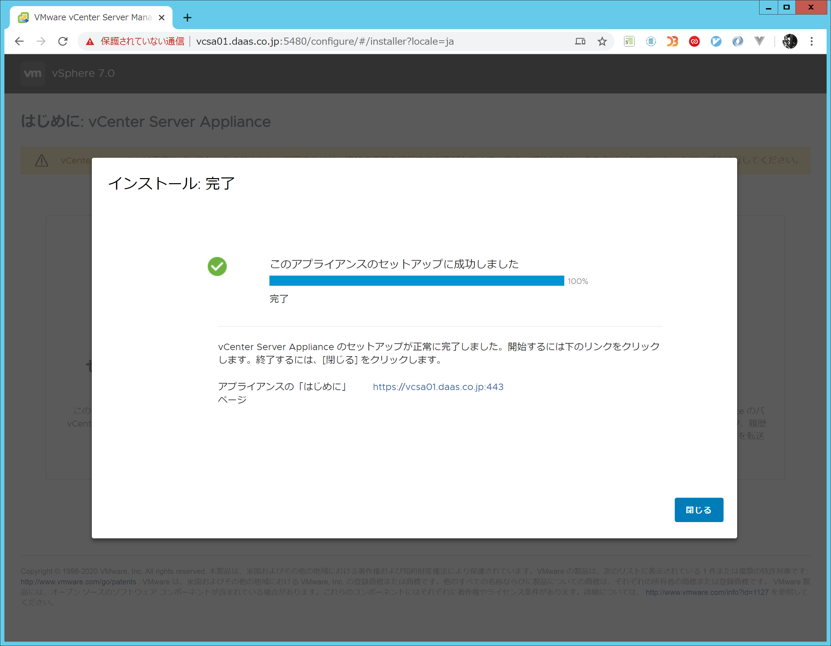Reload the page with refresh icon
831x646 pixels.
[63, 41]
